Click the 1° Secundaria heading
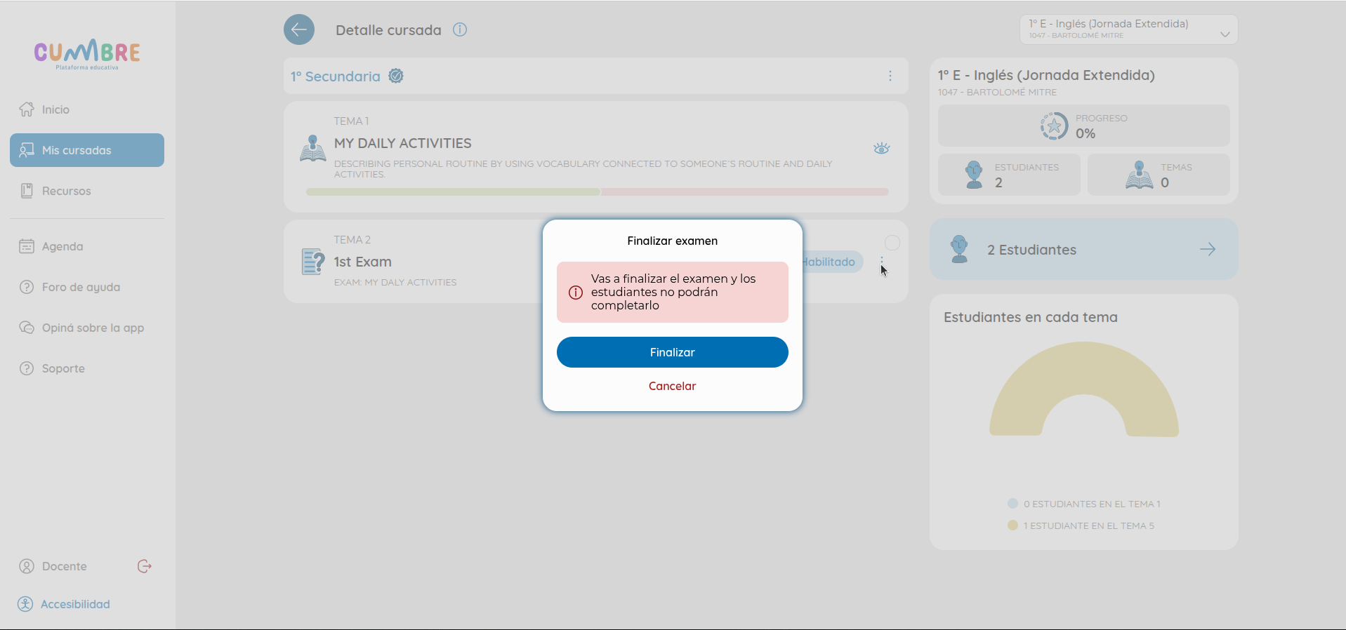 pyautogui.click(x=336, y=76)
